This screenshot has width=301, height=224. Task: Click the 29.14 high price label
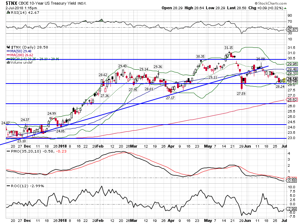click(x=144, y=69)
